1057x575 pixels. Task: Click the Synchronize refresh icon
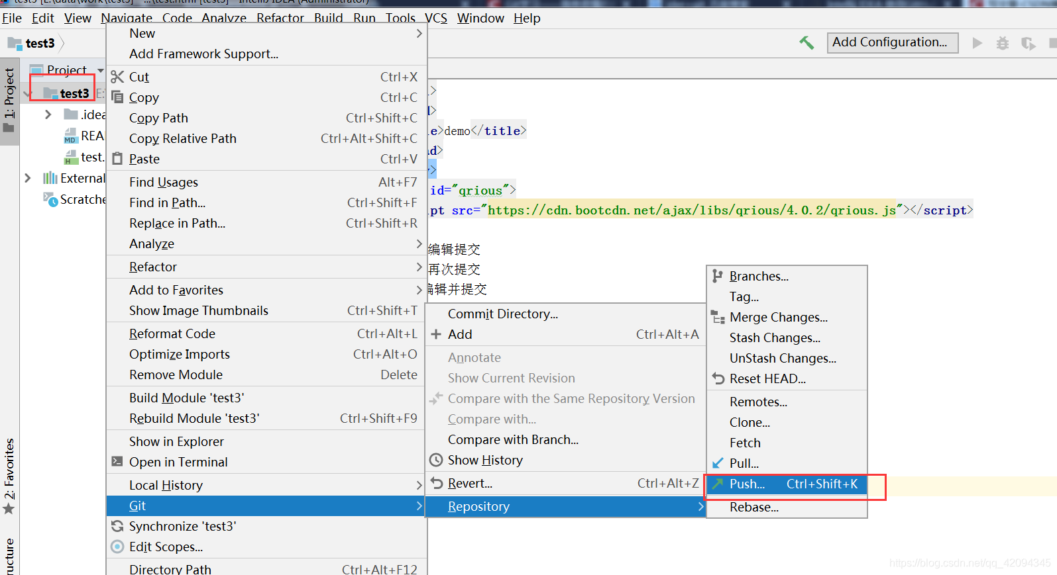coord(117,526)
